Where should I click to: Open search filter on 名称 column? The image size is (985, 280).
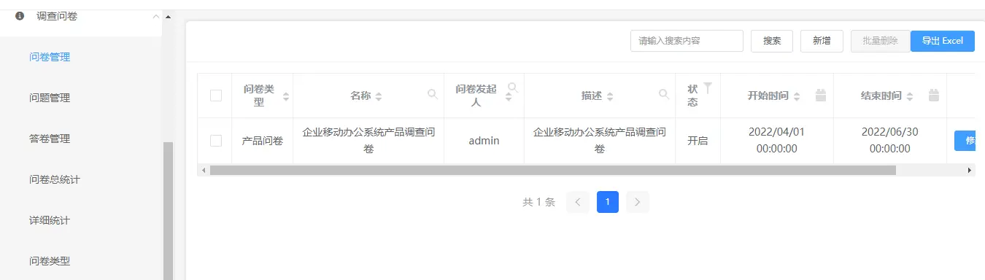(x=433, y=94)
